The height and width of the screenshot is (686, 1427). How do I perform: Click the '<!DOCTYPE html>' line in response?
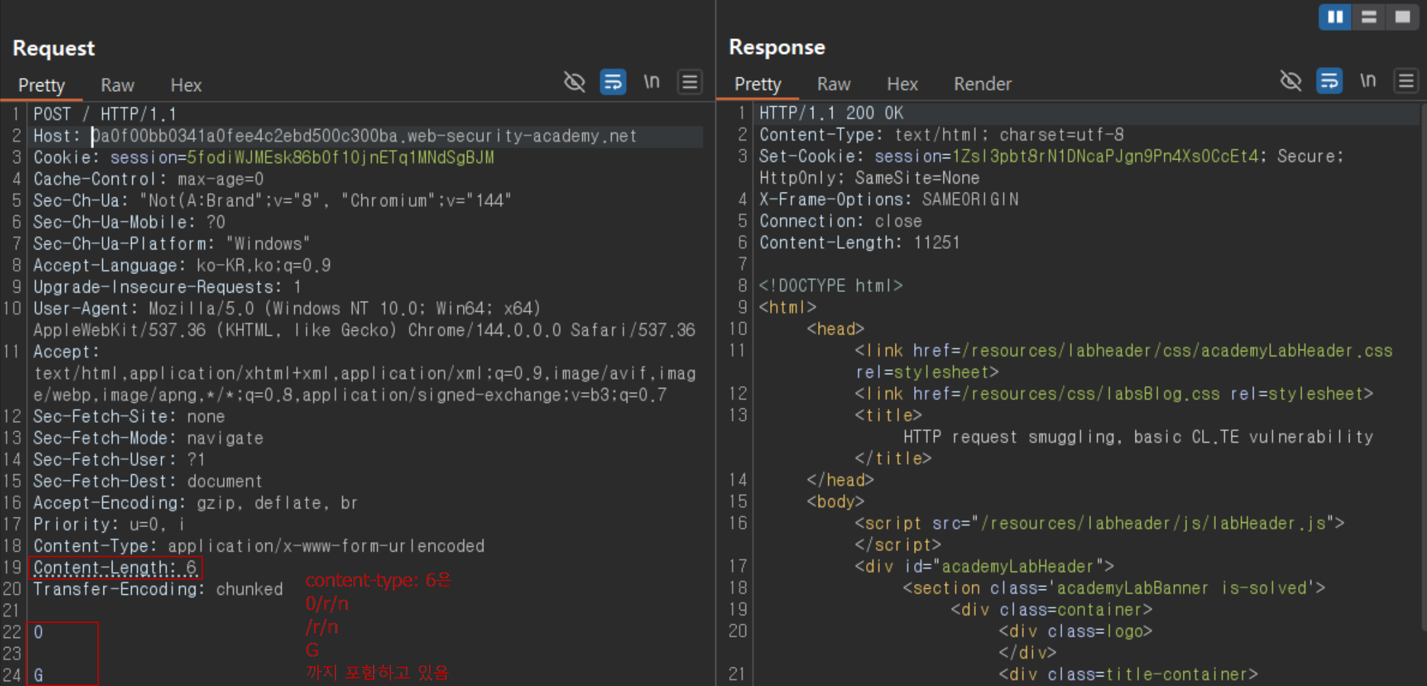(x=830, y=285)
